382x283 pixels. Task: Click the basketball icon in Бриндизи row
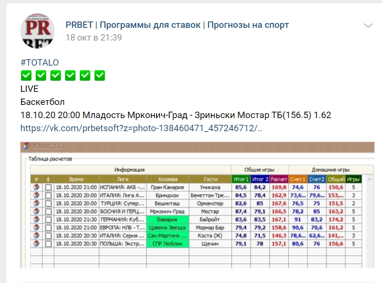tap(37, 195)
